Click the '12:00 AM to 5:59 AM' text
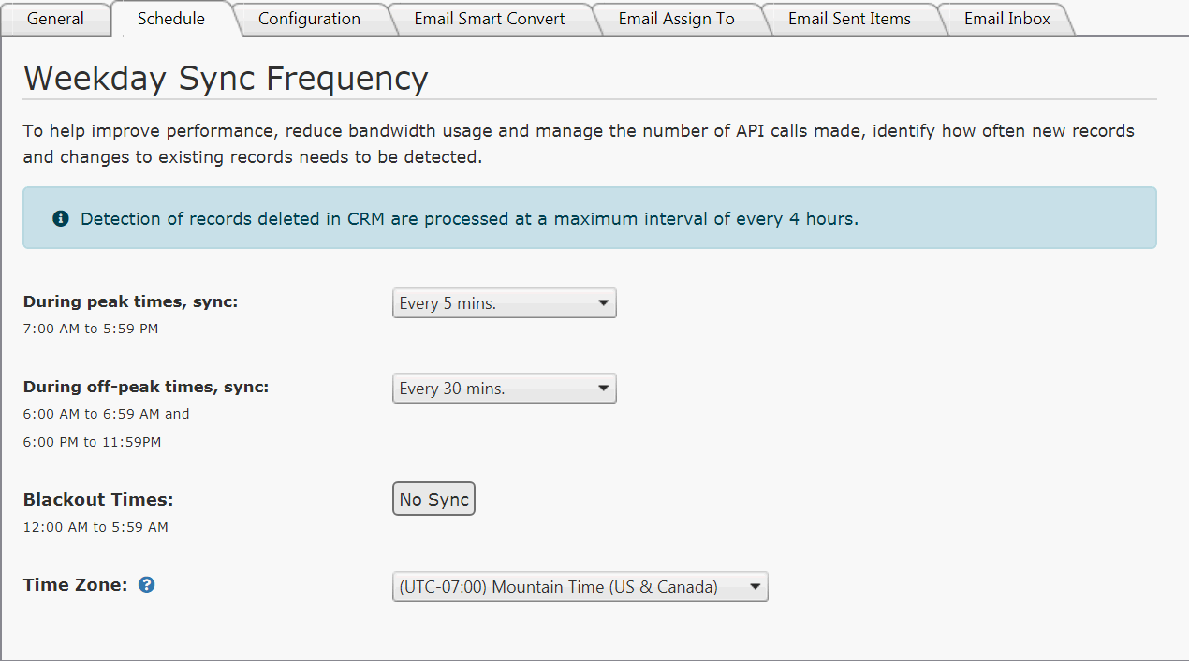 [95, 527]
